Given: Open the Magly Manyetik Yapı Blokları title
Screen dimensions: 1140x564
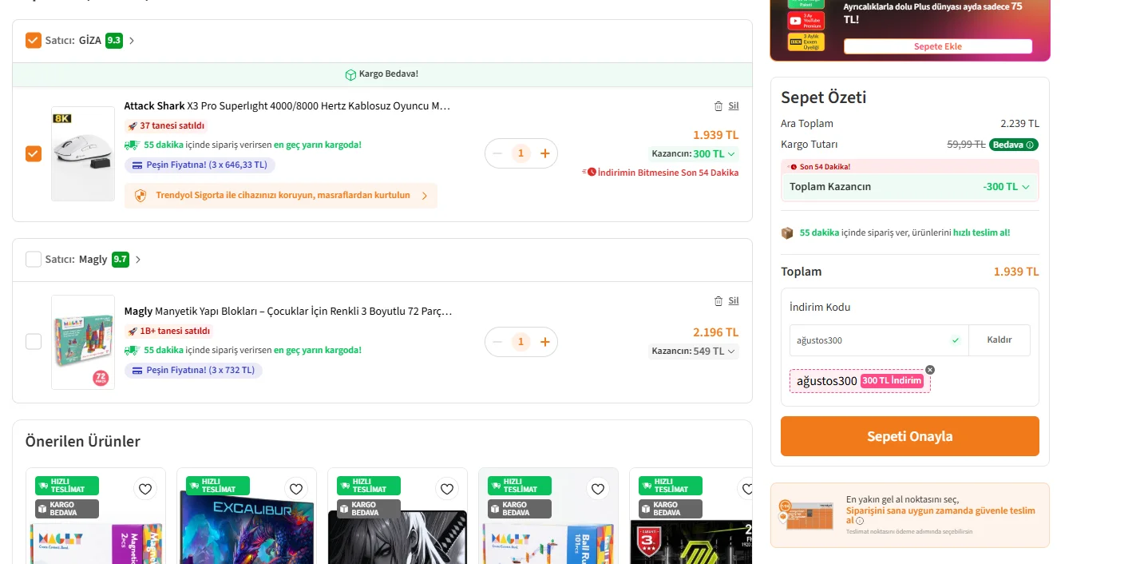Looking at the screenshot, I should coord(287,312).
